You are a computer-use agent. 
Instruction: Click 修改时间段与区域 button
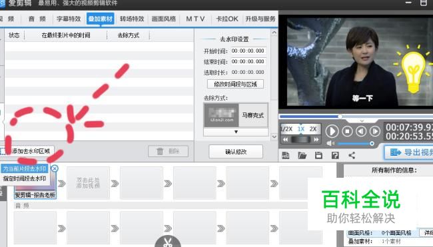pos(235,84)
